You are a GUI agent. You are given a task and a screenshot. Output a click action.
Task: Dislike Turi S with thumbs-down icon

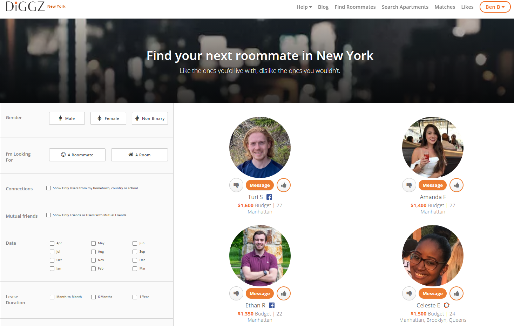pos(236,185)
